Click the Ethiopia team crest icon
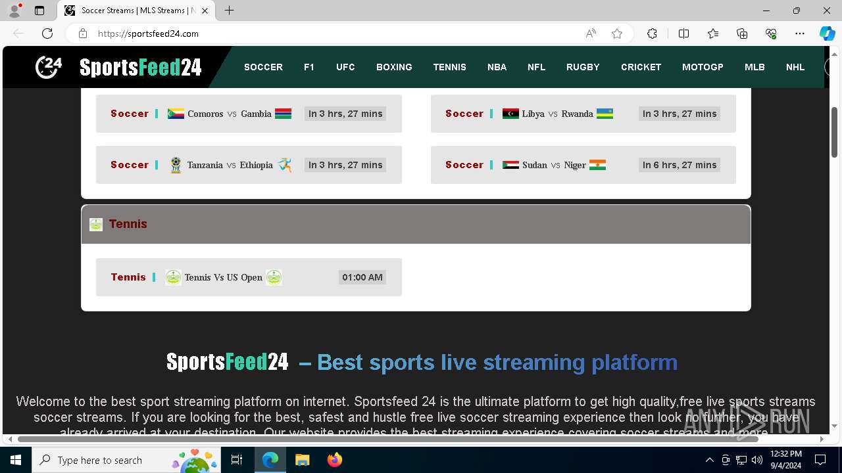The height and width of the screenshot is (473, 842). pyautogui.click(x=284, y=165)
